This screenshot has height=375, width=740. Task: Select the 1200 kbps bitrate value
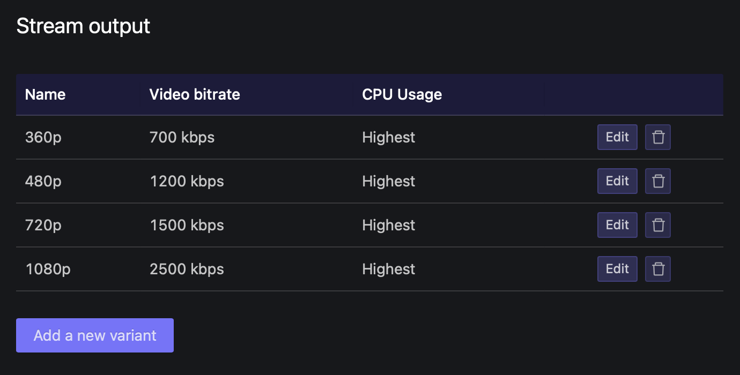tap(187, 181)
